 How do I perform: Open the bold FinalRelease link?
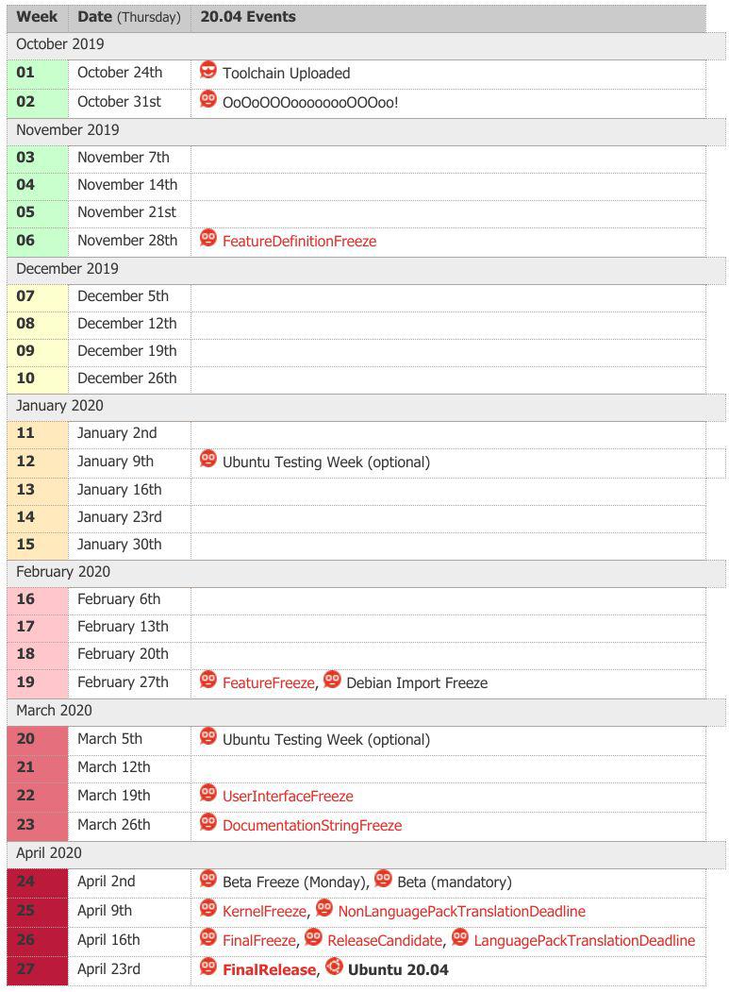click(269, 969)
